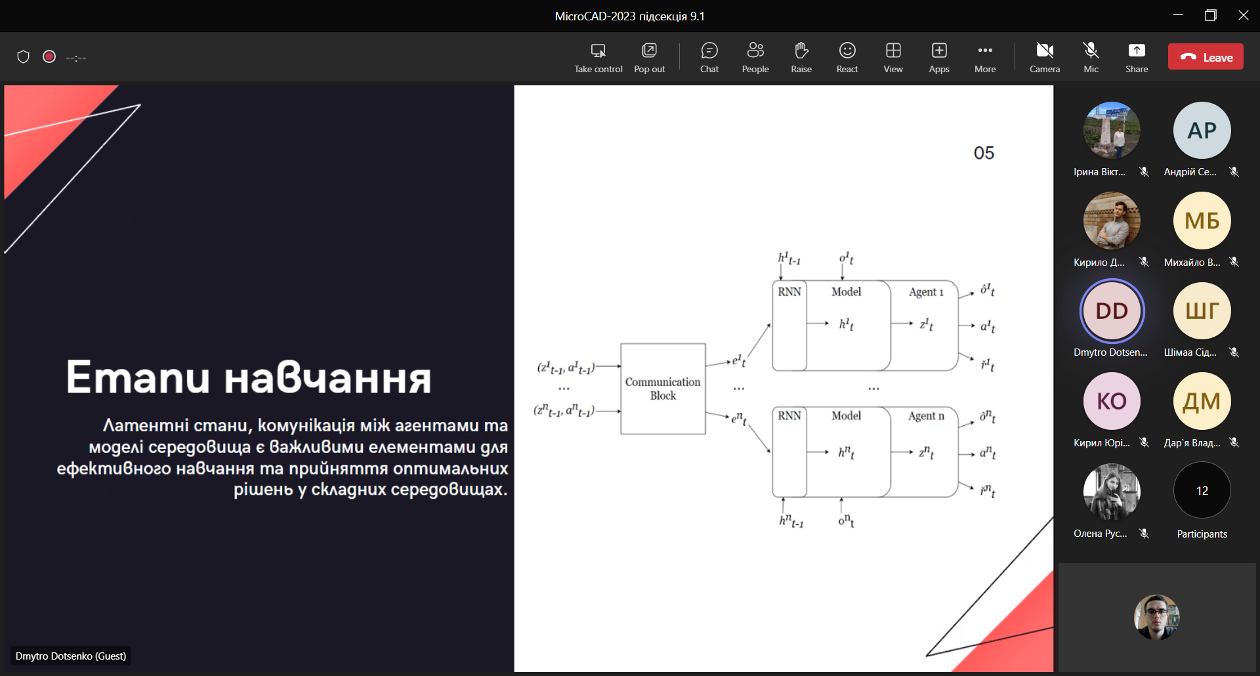Expand the 12 Participants overflow
This screenshot has width=1260, height=676.
click(1202, 491)
